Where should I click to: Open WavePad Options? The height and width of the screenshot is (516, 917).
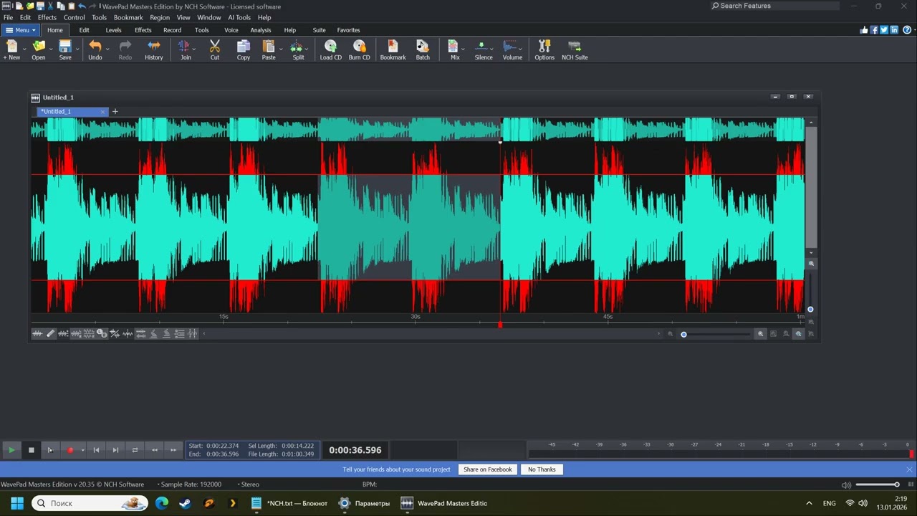coord(544,50)
